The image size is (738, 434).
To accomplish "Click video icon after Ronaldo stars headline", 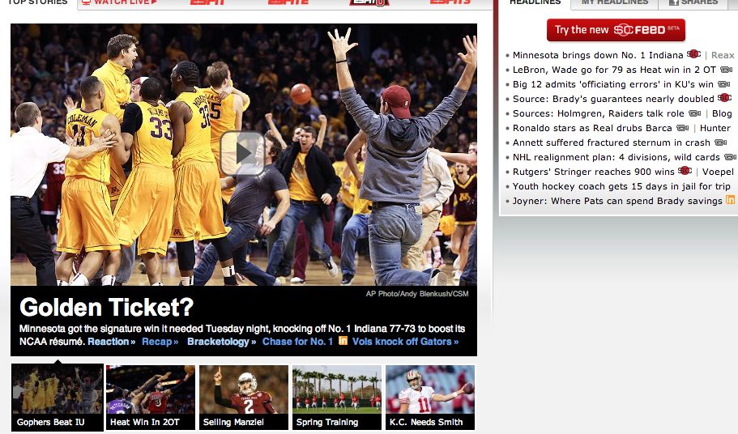I will coord(682,128).
